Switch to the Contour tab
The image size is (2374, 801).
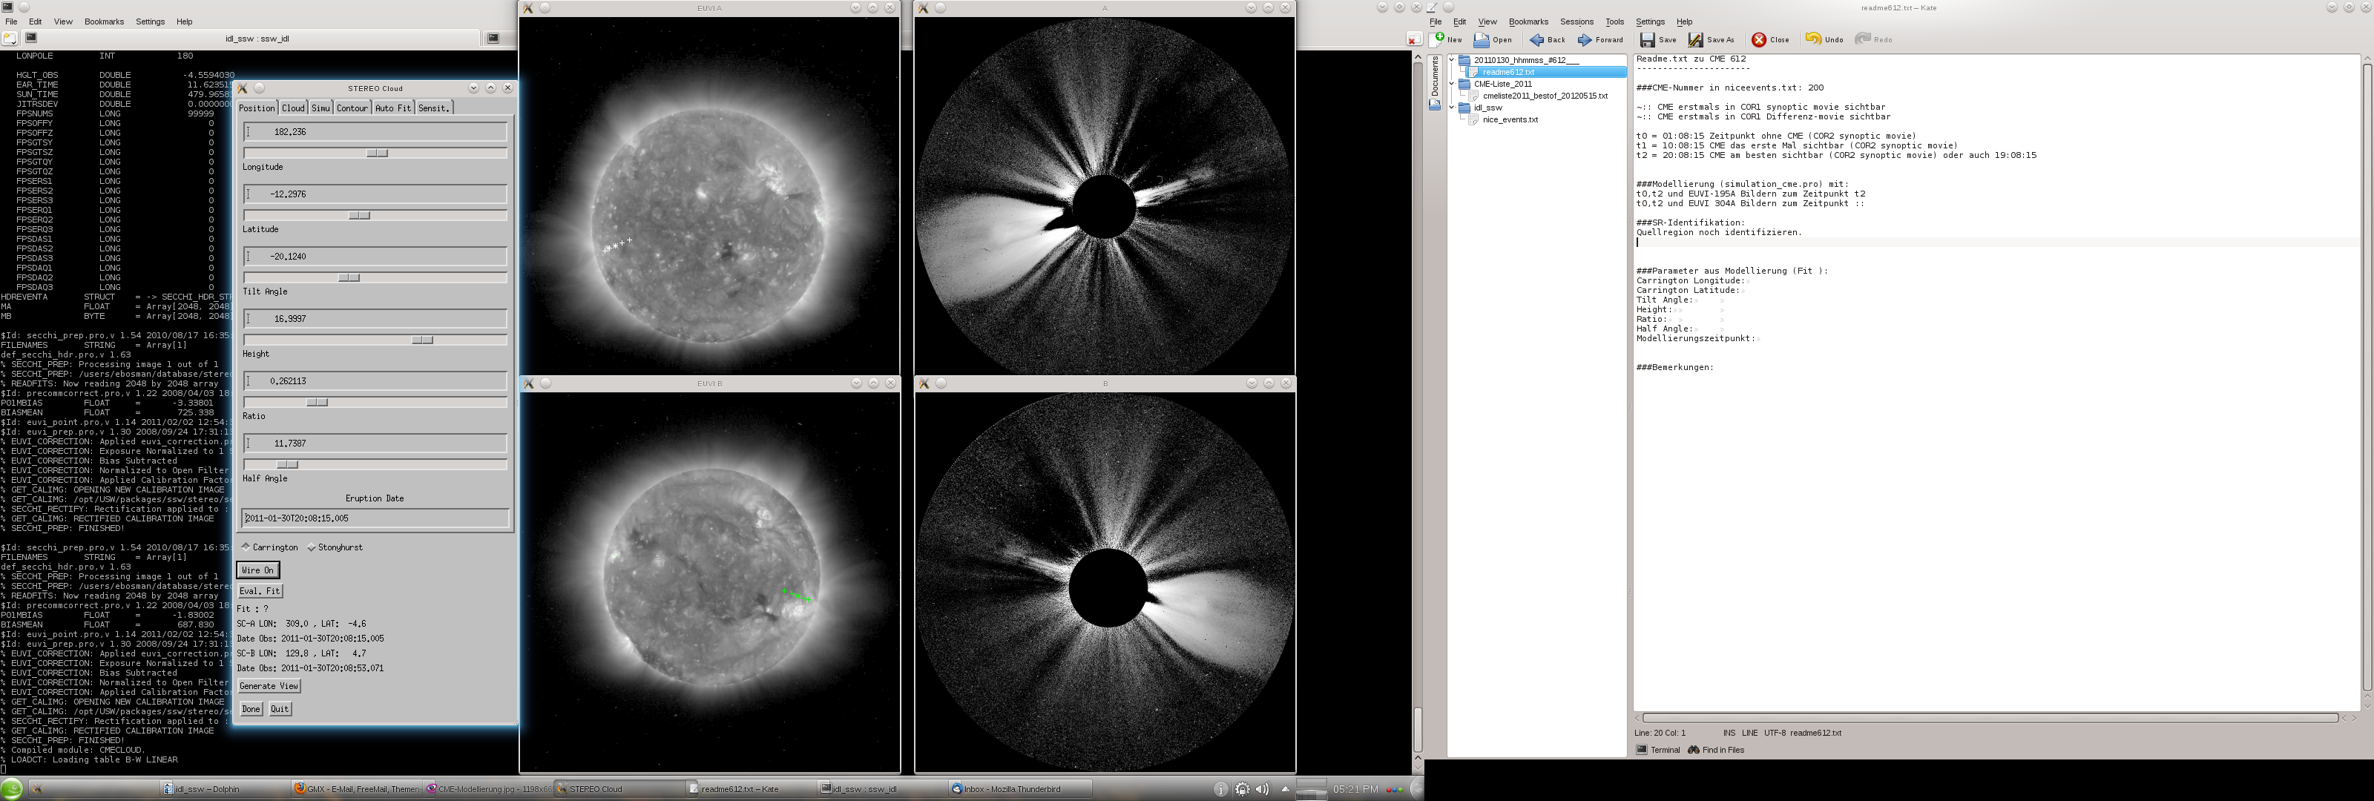[x=352, y=108]
